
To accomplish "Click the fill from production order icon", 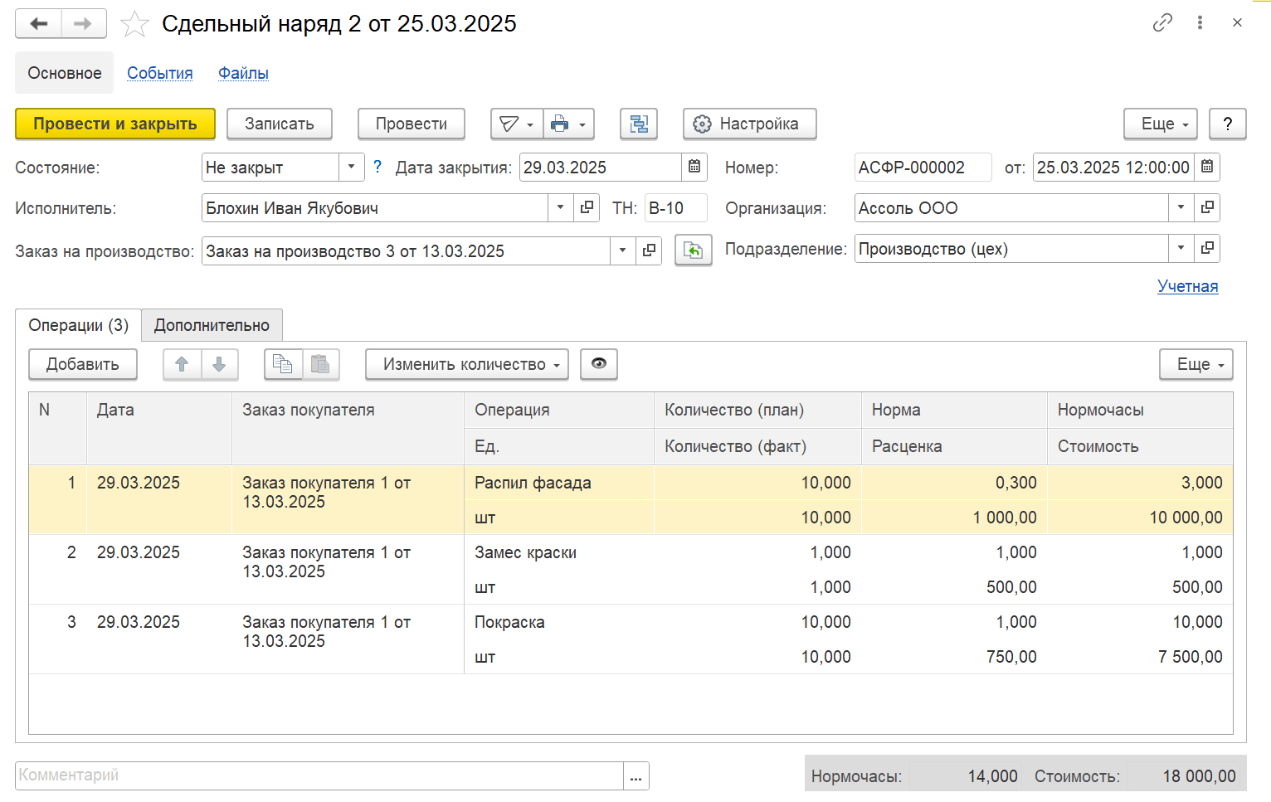I will pyautogui.click(x=693, y=250).
